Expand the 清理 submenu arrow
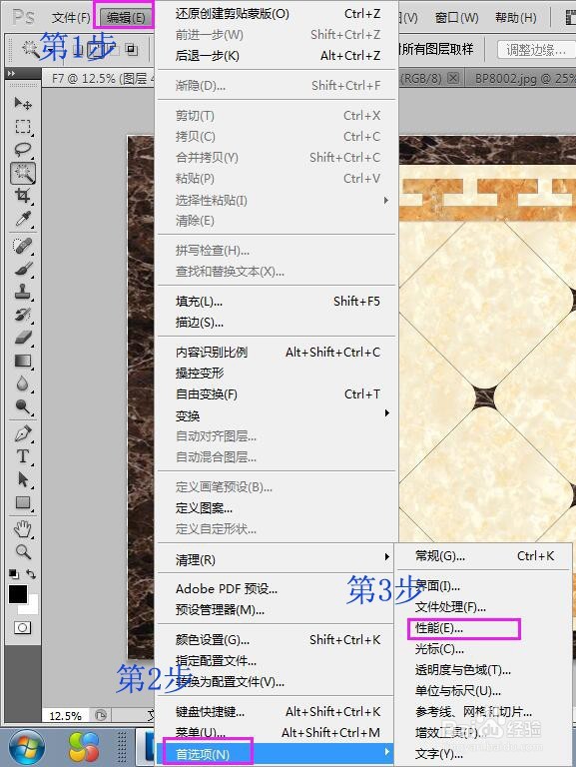The width and height of the screenshot is (576, 767). point(386,556)
